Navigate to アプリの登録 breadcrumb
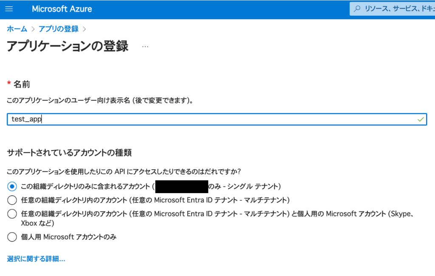The image size is (435, 276). (59, 29)
